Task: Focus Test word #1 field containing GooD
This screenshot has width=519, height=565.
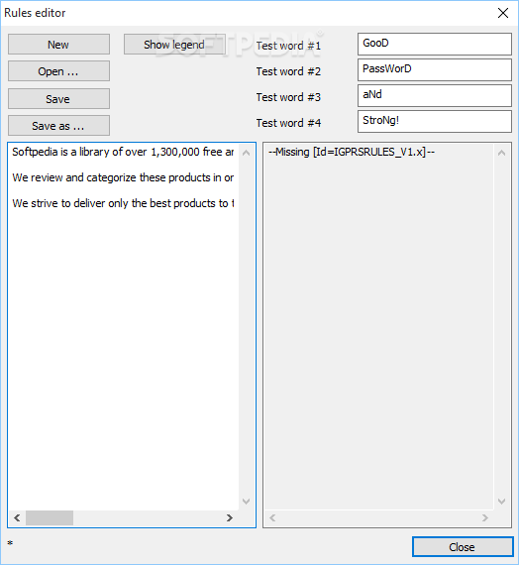Action: (435, 44)
